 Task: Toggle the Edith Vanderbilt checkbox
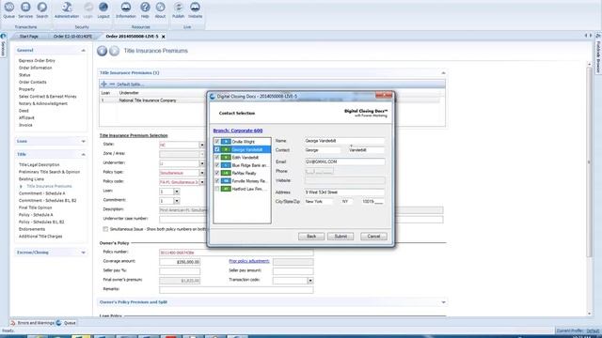click(x=217, y=158)
